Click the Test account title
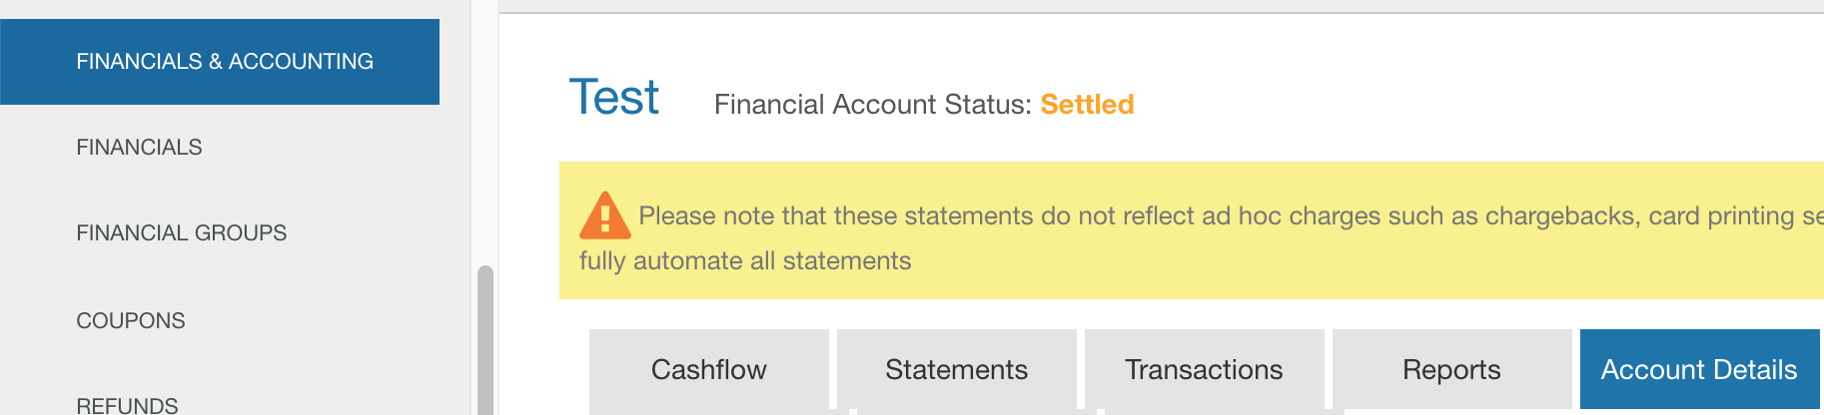This screenshot has width=1824, height=415. pyautogui.click(x=613, y=98)
